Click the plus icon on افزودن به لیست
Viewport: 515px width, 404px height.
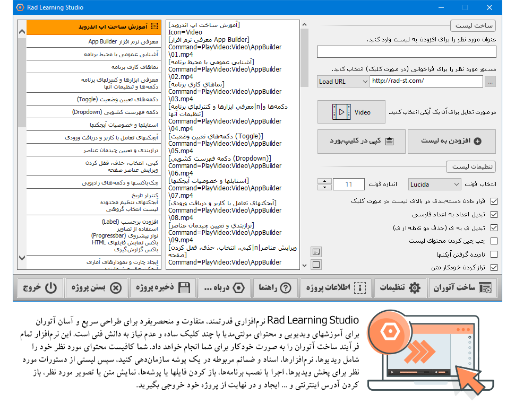click(478, 142)
